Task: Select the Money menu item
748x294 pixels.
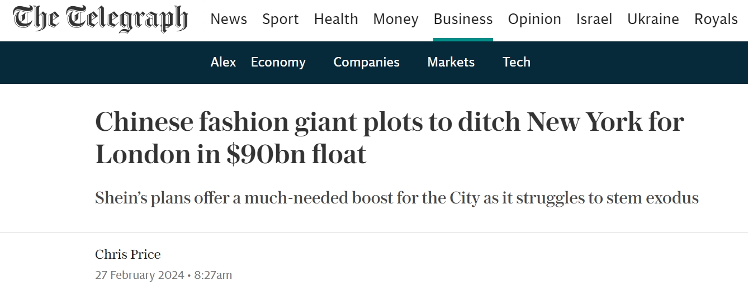Action: pos(396,19)
